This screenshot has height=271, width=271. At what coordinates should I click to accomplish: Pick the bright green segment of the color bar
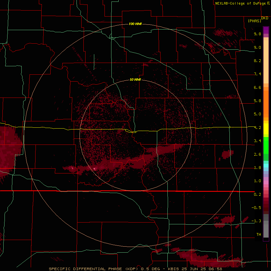266,145
